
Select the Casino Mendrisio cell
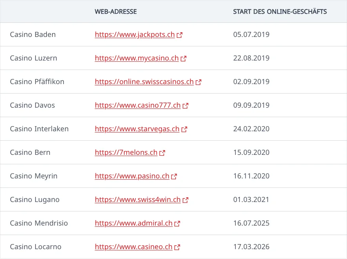tap(39, 224)
